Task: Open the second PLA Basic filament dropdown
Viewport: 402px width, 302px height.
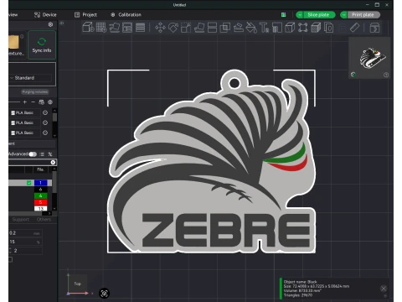Action: click(25, 122)
